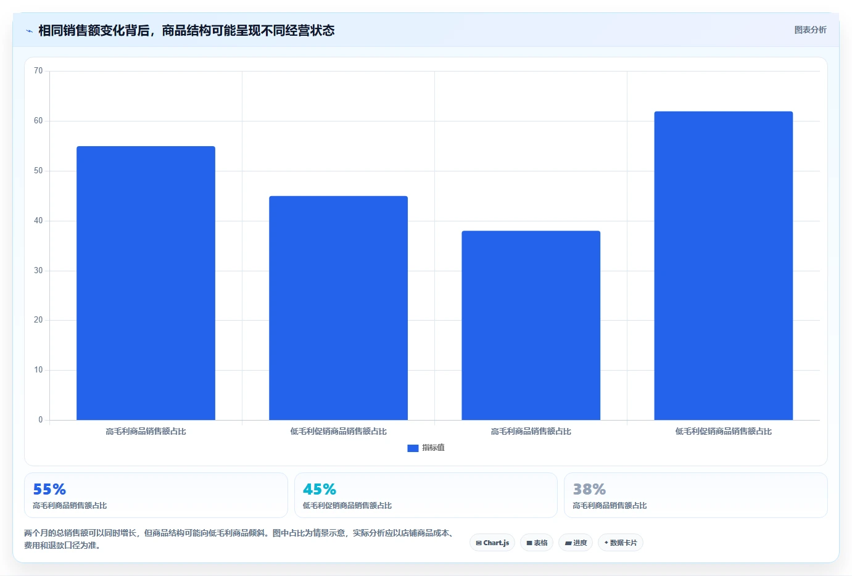Click the 38% stat card value
The width and height of the screenshot is (852, 576).
coord(589,489)
